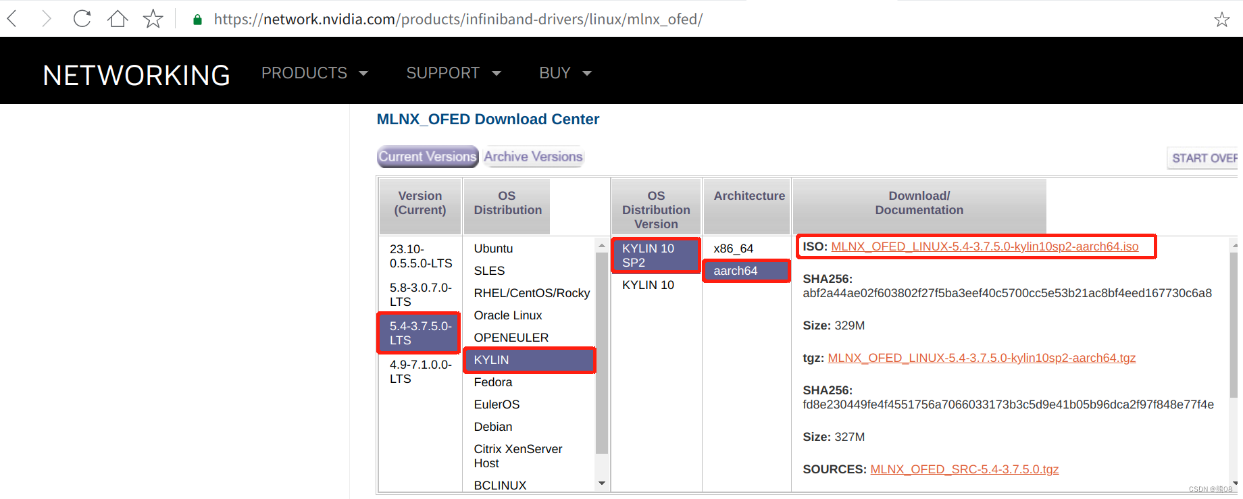Choose Ubuntu OS distribution

[493, 248]
